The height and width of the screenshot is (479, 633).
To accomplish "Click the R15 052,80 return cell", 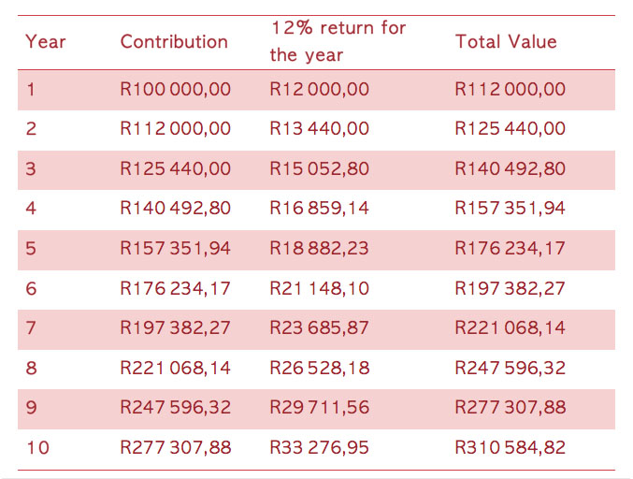I will point(319,168).
